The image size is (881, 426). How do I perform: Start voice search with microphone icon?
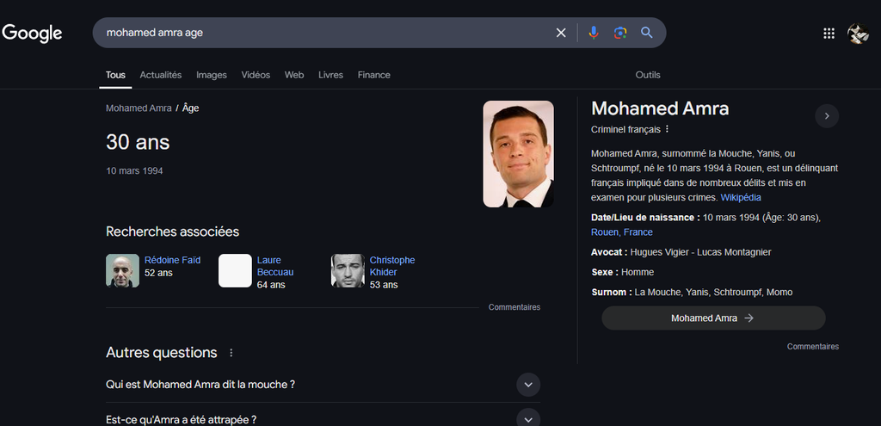tap(593, 33)
